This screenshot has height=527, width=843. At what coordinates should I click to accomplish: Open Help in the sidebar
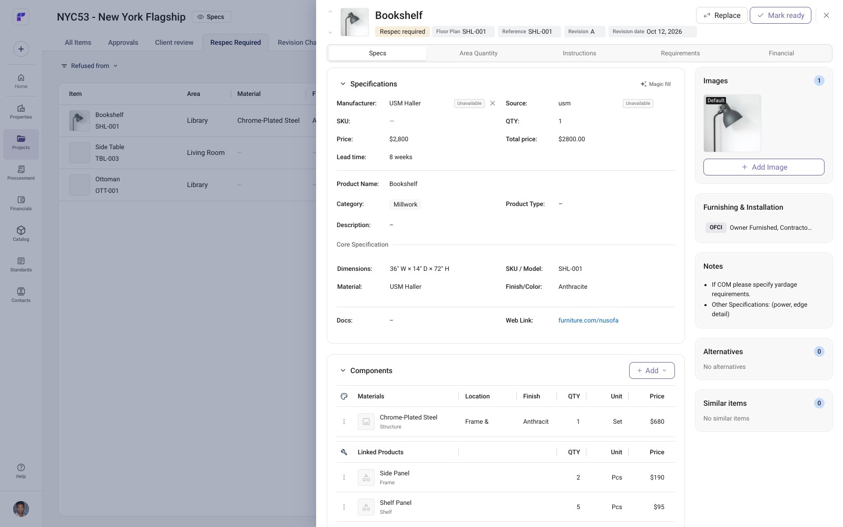21,471
